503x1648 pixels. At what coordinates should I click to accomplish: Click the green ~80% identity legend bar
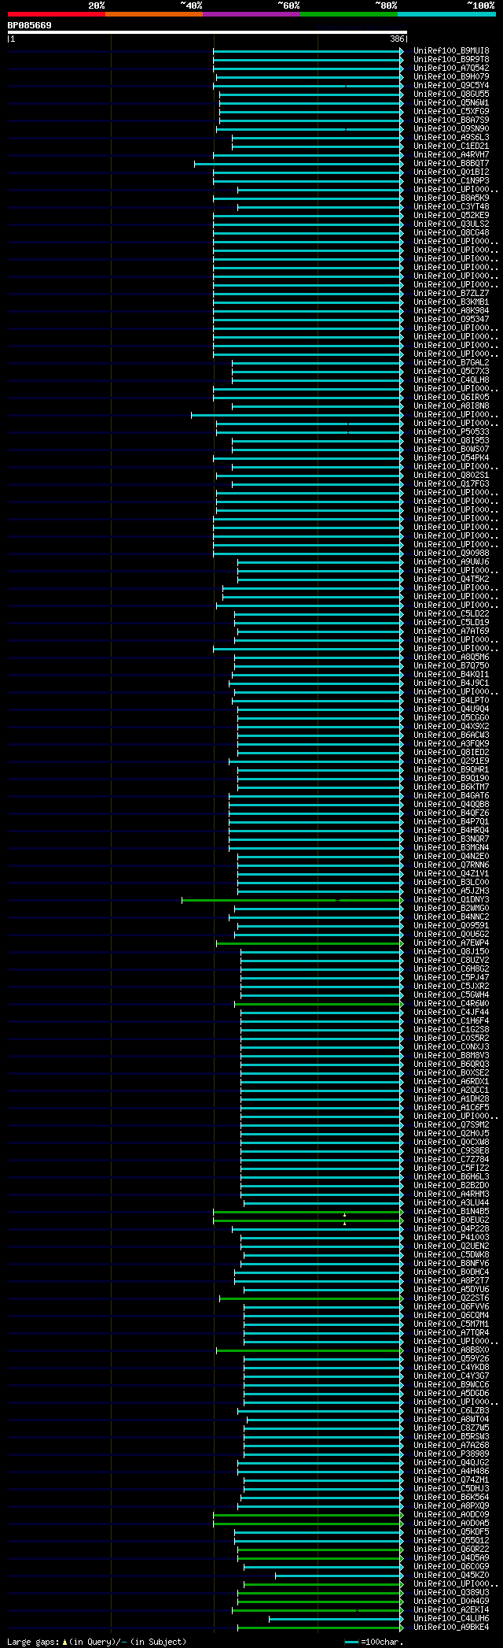click(x=349, y=14)
